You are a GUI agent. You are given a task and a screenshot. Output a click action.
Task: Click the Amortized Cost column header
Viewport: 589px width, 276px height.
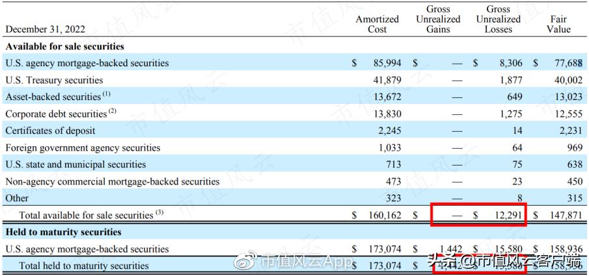point(377,24)
